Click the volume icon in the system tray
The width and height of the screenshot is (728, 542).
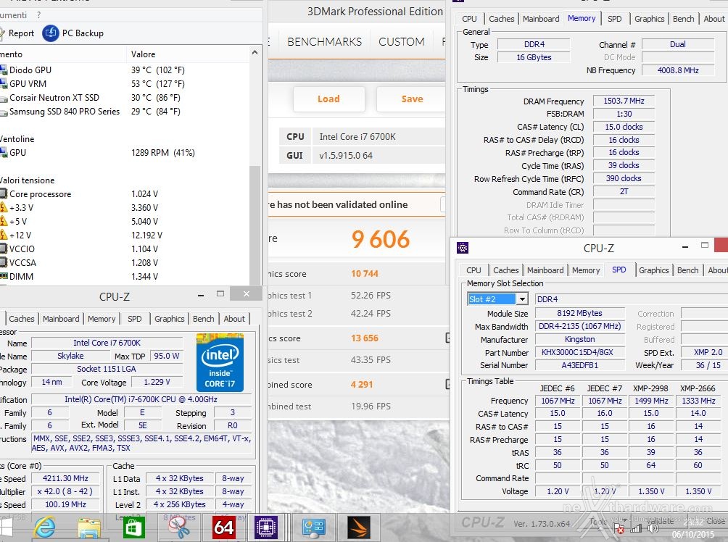point(653,528)
